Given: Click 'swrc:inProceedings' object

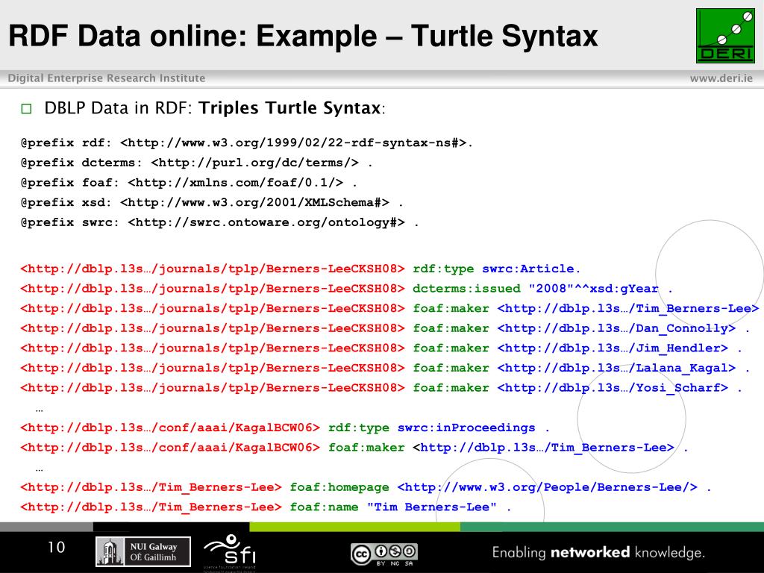Looking at the screenshot, I should point(466,428).
